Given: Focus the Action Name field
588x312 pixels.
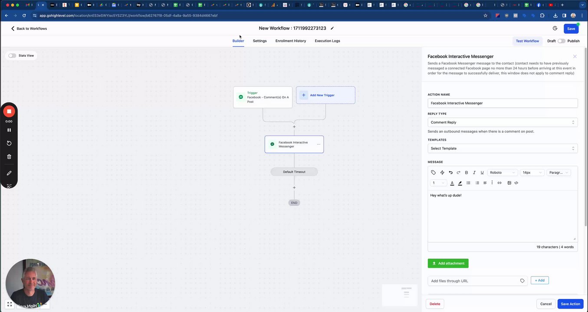Looking at the screenshot, I should click(503, 103).
